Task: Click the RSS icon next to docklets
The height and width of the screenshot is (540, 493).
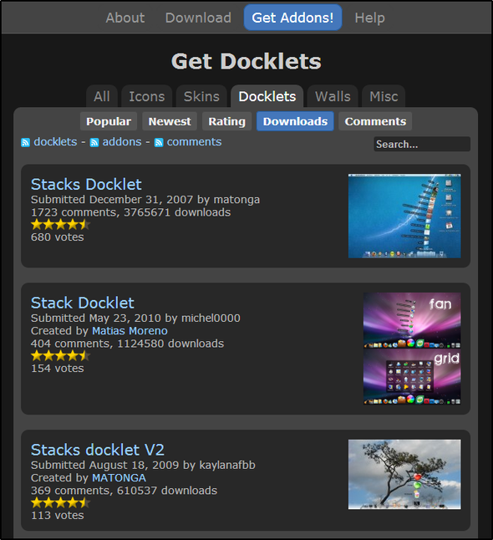Action: pyautogui.click(x=25, y=142)
